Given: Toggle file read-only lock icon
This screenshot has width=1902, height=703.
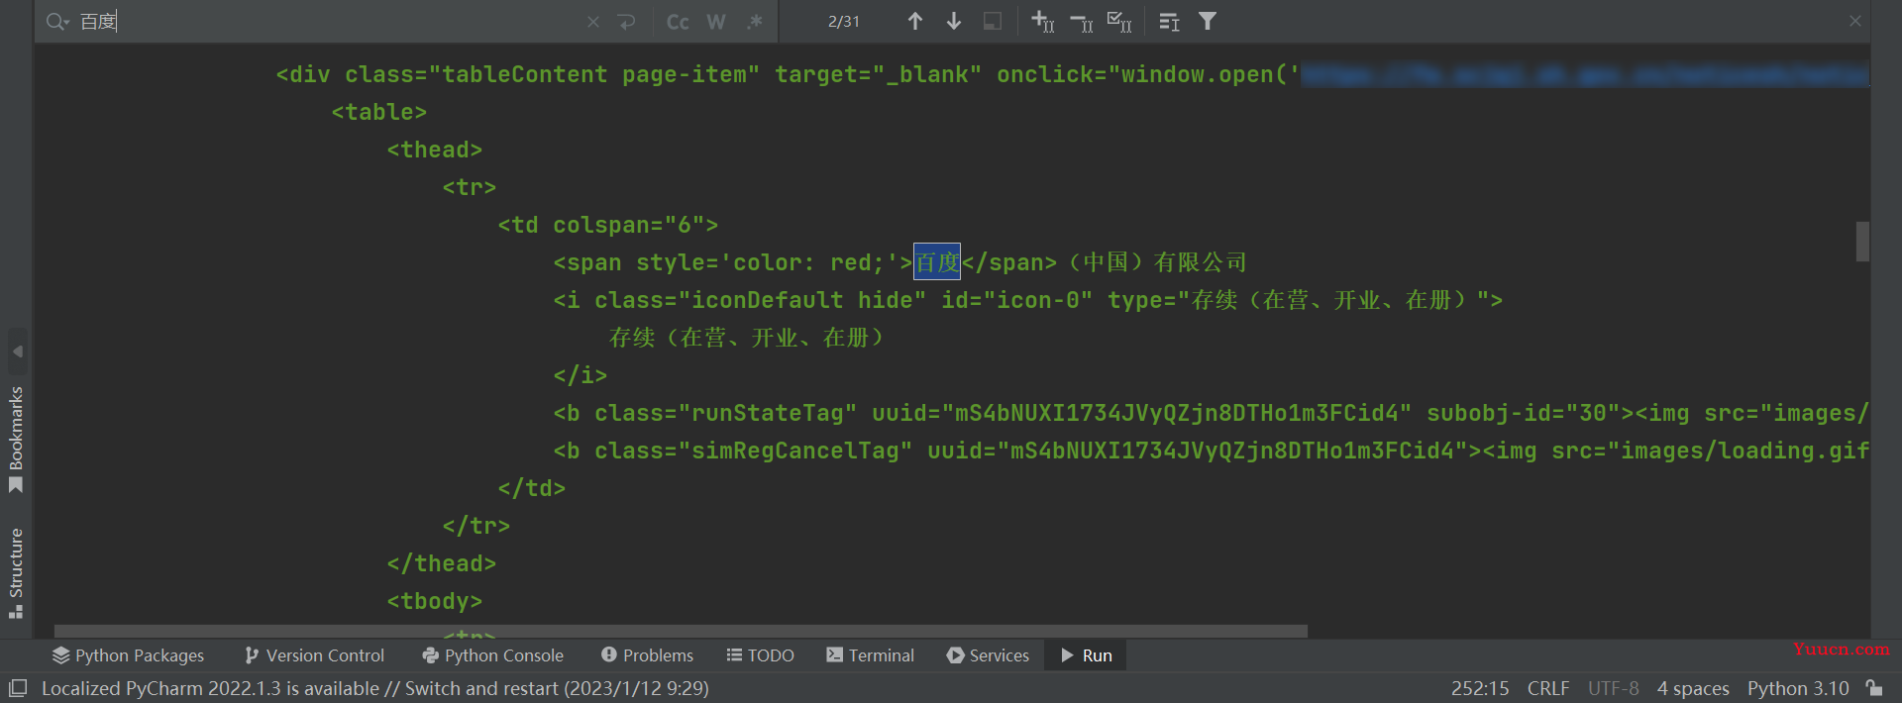Looking at the screenshot, I should coord(1874,688).
